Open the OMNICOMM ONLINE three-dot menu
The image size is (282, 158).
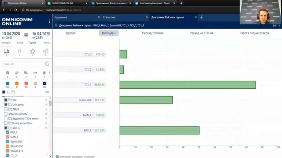[49, 22]
